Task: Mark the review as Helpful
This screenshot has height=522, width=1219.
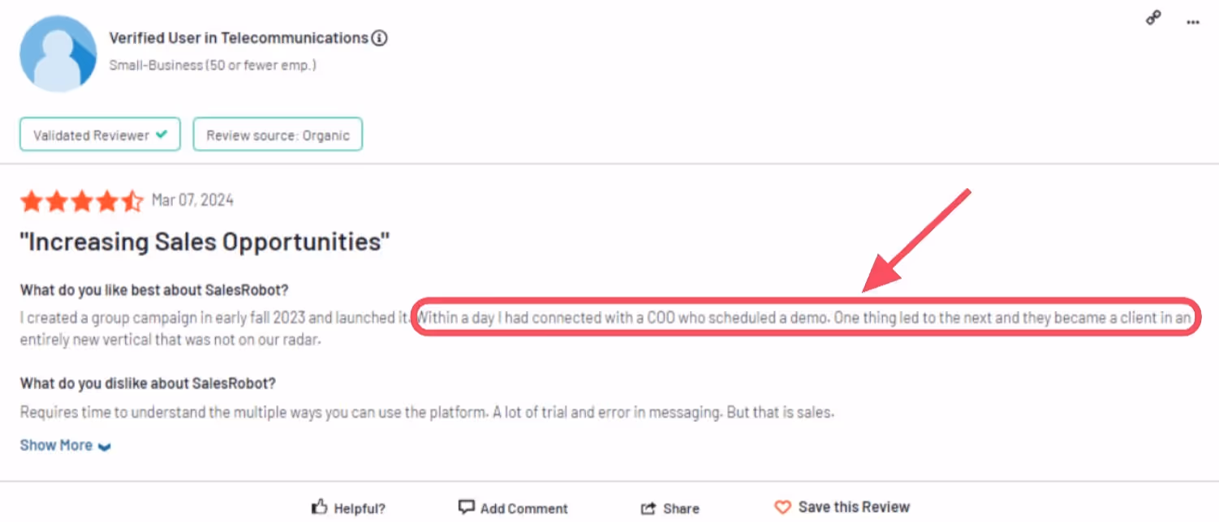Action: point(349,507)
